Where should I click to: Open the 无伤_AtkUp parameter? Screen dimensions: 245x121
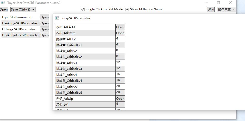120,99
